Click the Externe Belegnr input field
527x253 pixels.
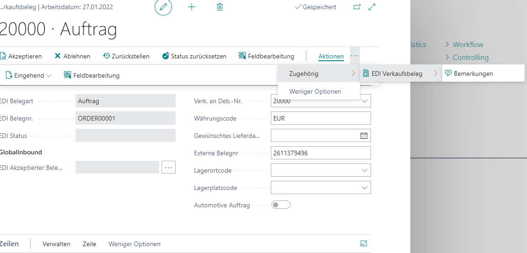coord(320,153)
